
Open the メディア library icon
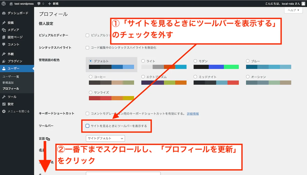[x=4, y=30]
